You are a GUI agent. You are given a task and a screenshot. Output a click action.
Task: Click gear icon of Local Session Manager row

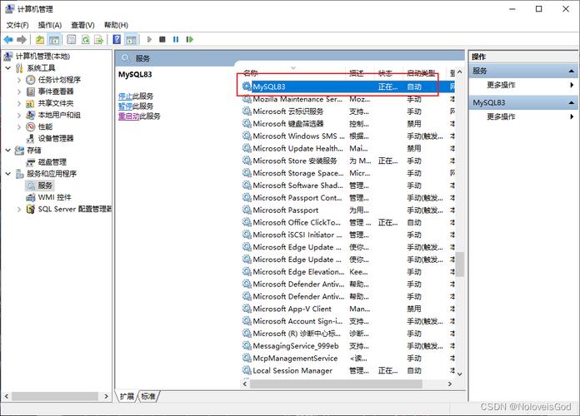pos(247,370)
